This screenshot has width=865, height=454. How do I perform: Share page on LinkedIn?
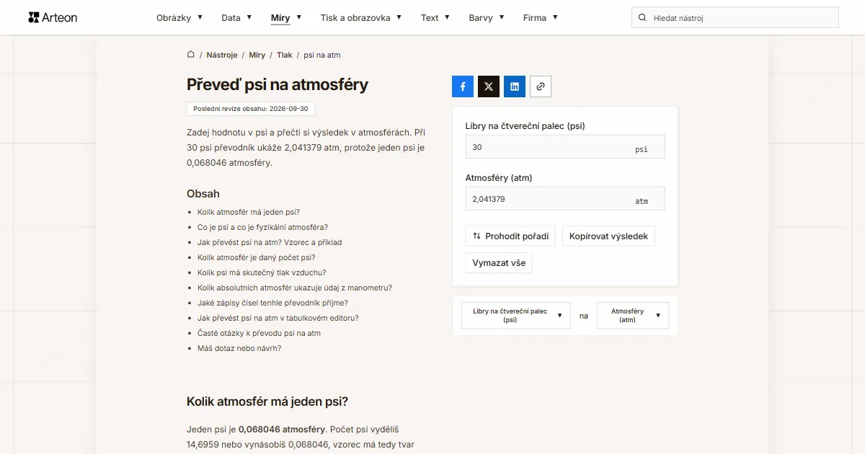[515, 86]
